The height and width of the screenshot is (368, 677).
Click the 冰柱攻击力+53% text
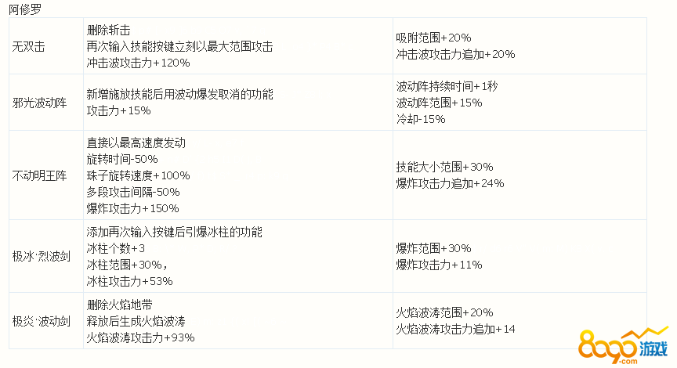[x=129, y=281]
